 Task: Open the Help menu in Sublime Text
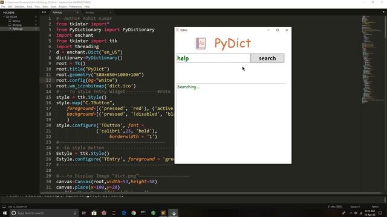tap(87, 7)
